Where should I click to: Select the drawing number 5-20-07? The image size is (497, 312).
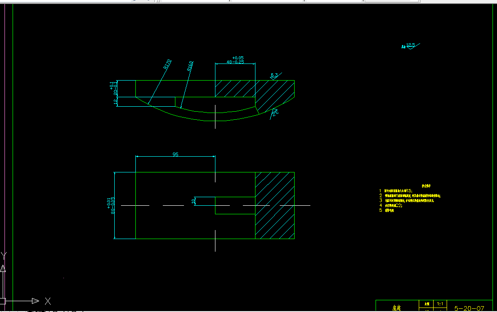tap(469, 308)
